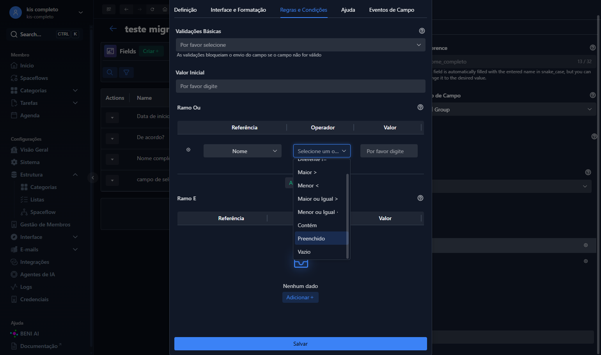The image size is (601, 355).
Task: Click the sidebar Search box
Action: (45, 34)
